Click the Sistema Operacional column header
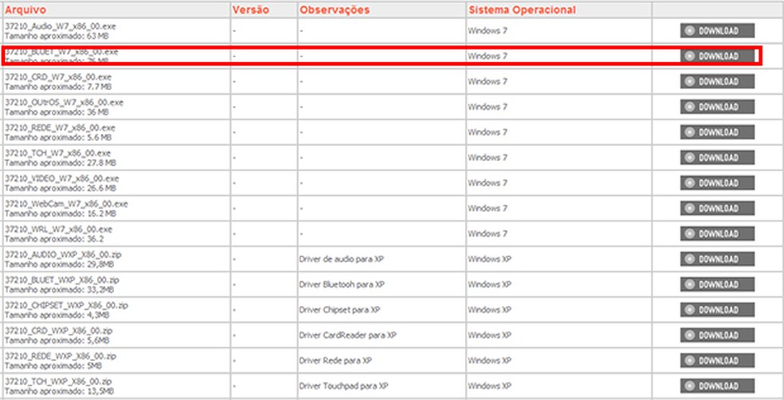This screenshot has width=784, height=400. [522, 10]
